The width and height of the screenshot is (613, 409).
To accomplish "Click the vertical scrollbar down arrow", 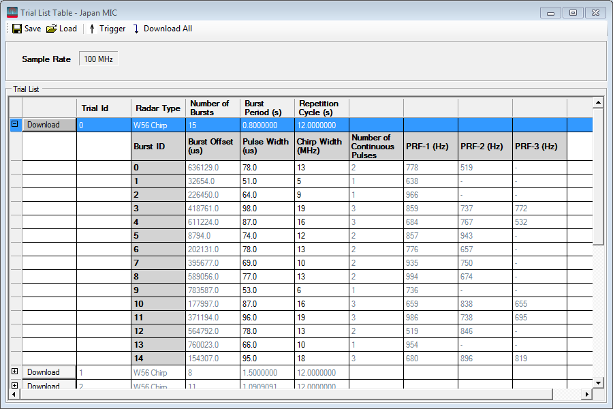I will (x=598, y=382).
